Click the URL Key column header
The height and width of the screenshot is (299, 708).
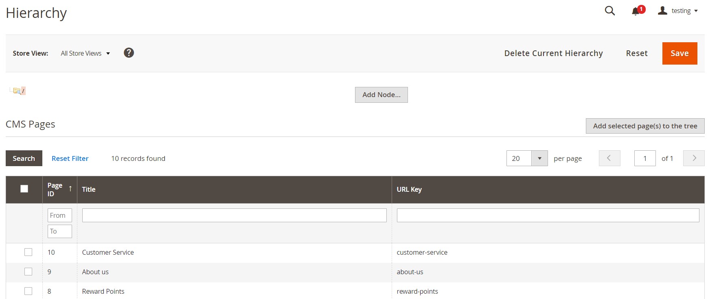[x=409, y=189]
